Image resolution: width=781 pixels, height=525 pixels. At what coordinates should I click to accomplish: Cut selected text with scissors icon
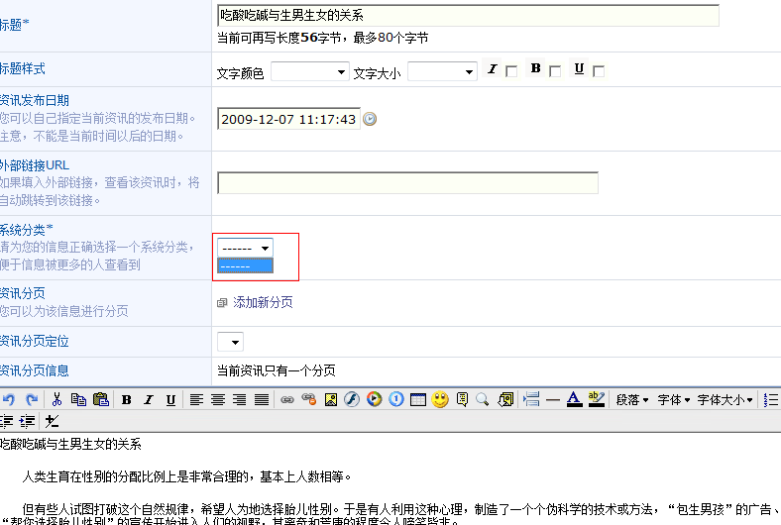coord(56,399)
